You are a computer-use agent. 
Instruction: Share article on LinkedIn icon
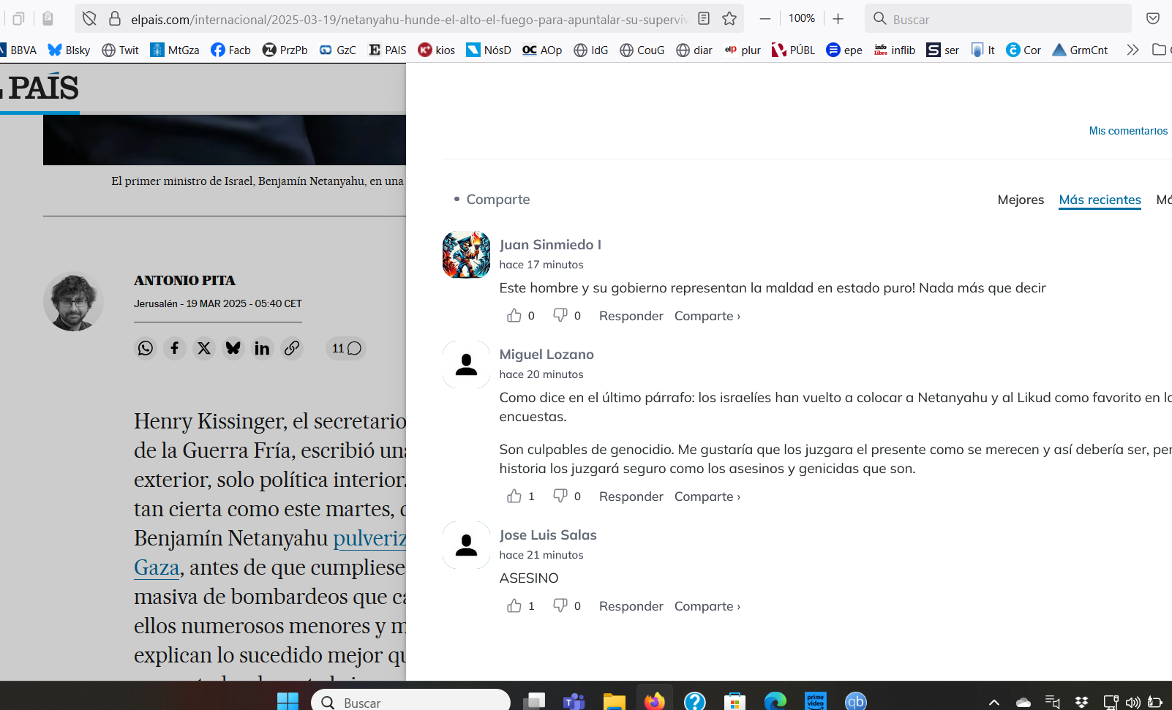coord(263,348)
